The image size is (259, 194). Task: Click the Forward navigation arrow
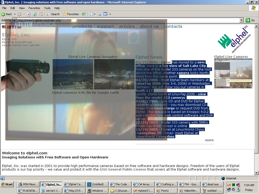point(19,14)
